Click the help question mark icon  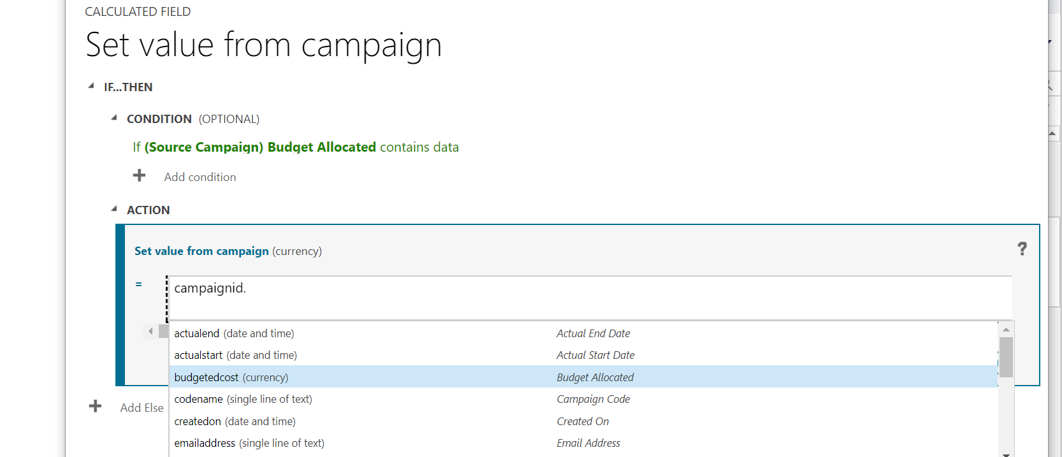(x=1022, y=249)
